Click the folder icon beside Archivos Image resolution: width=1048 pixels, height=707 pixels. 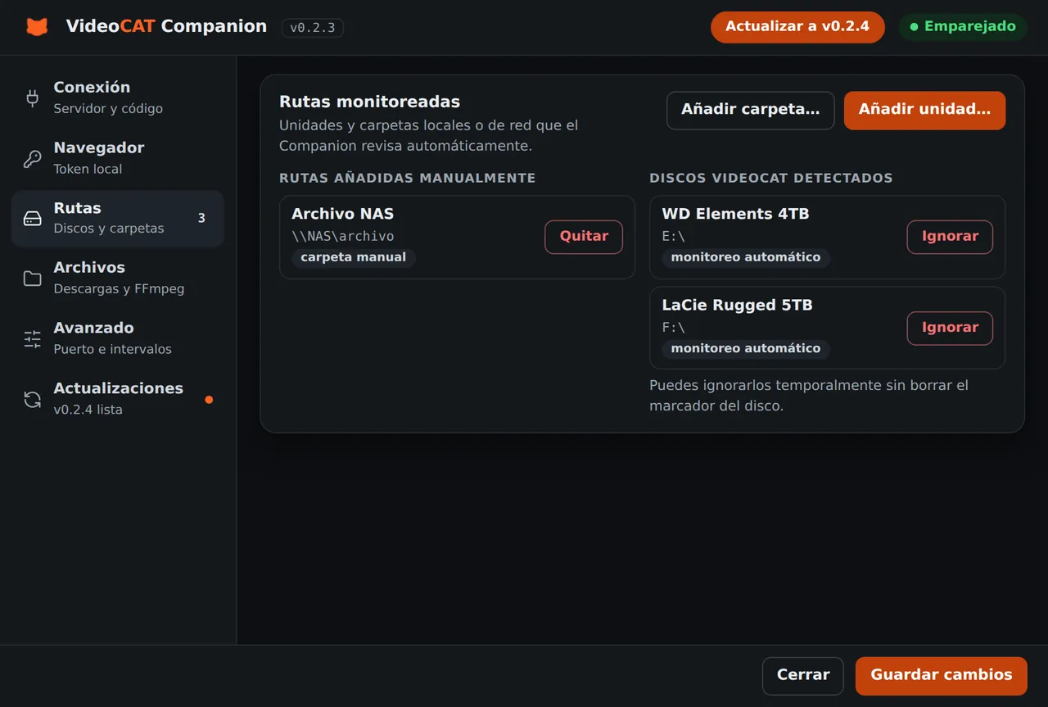[33, 279]
